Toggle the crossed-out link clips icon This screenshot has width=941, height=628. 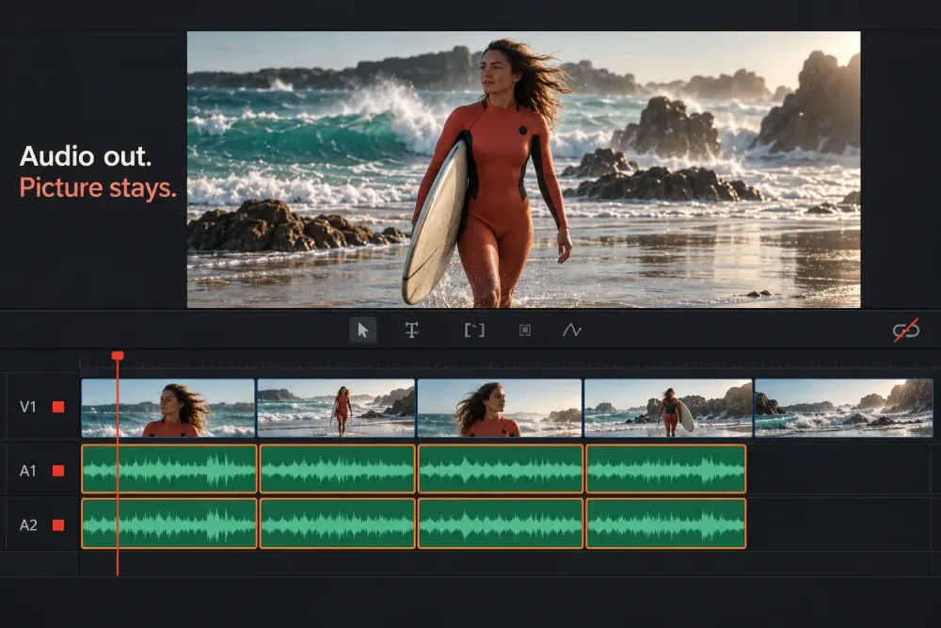[905, 330]
